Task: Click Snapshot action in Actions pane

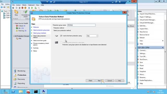Action: (x=143, y=71)
